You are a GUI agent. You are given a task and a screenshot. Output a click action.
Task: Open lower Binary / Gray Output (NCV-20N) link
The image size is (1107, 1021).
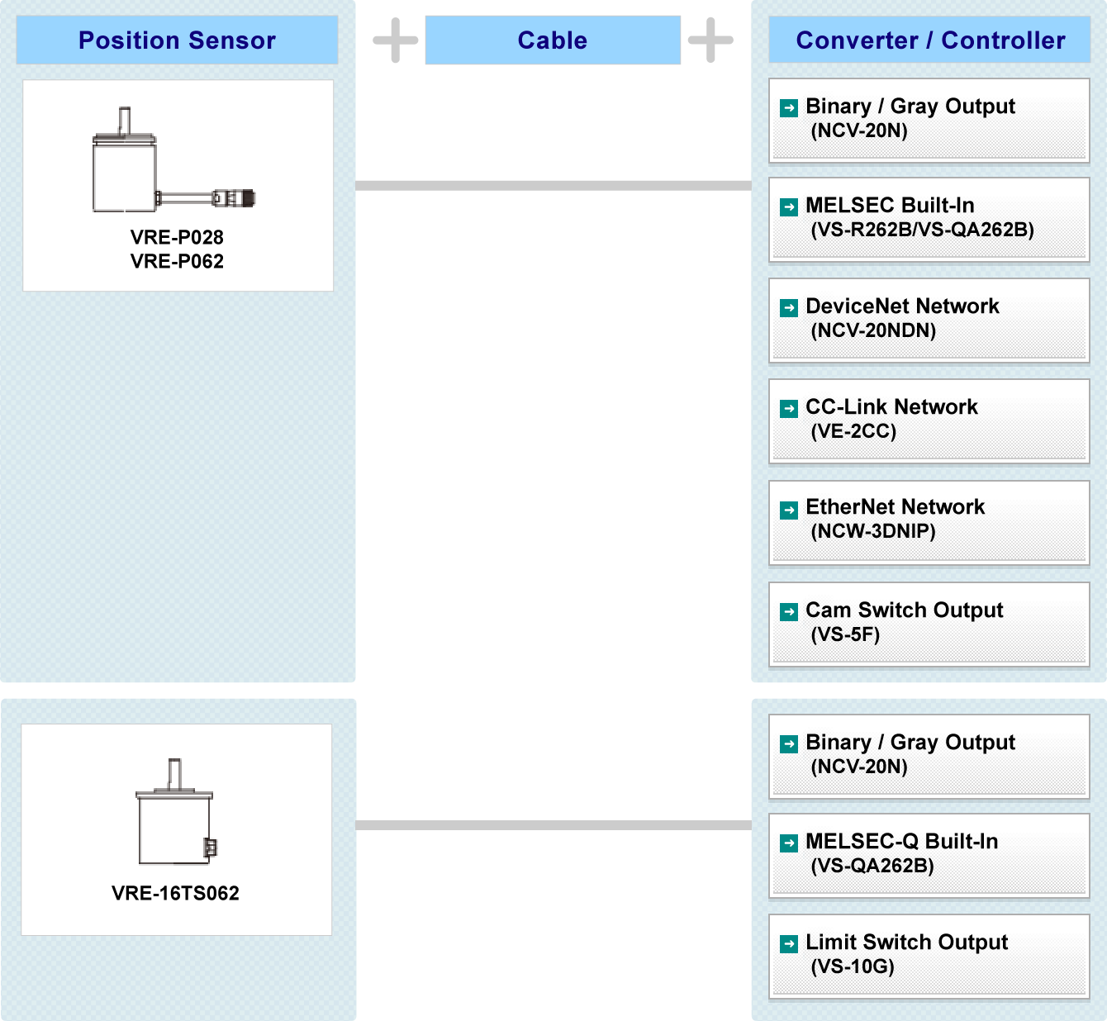pyautogui.click(x=929, y=757)
